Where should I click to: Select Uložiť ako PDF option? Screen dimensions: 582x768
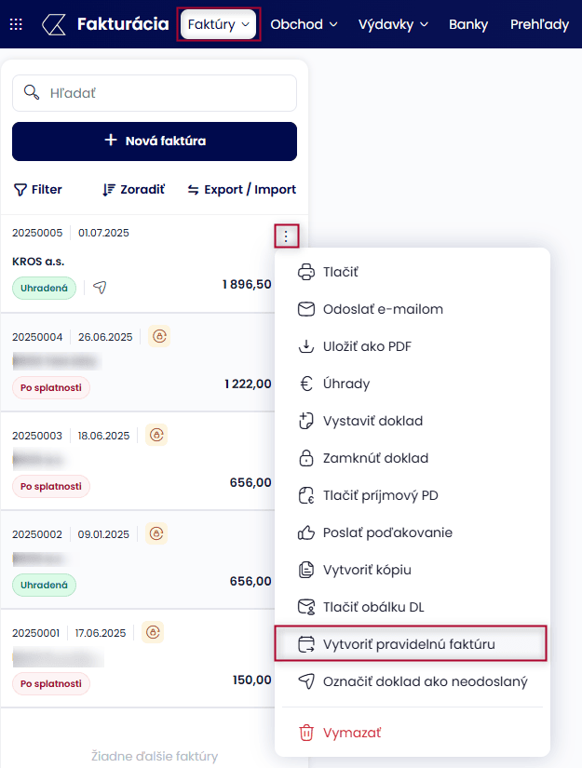click(x=367, y=346)
